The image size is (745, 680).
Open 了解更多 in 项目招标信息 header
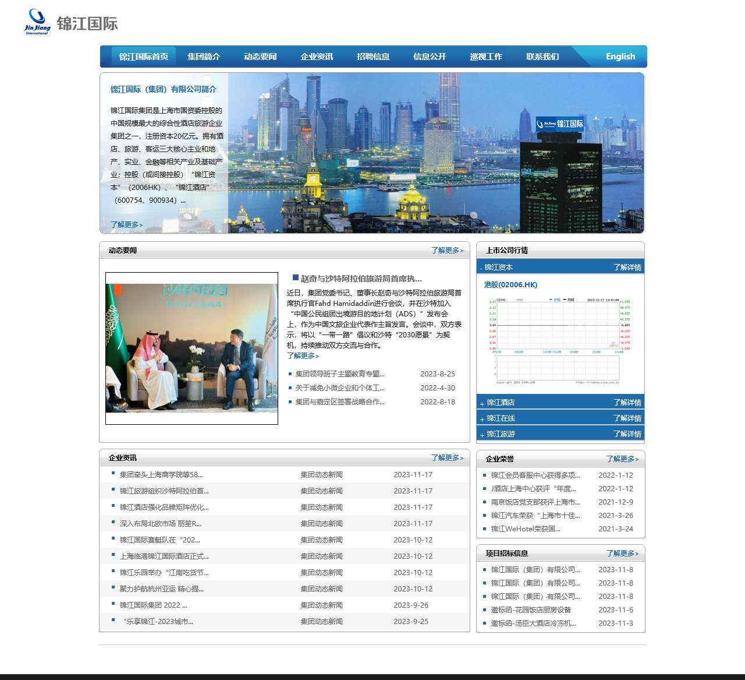pyautogui.click(x=622, y=554)
